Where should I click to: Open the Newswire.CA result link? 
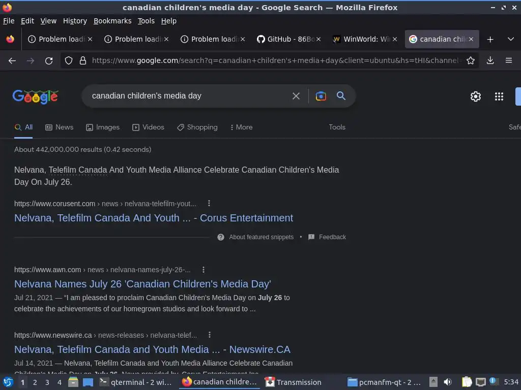coord(152,349)
